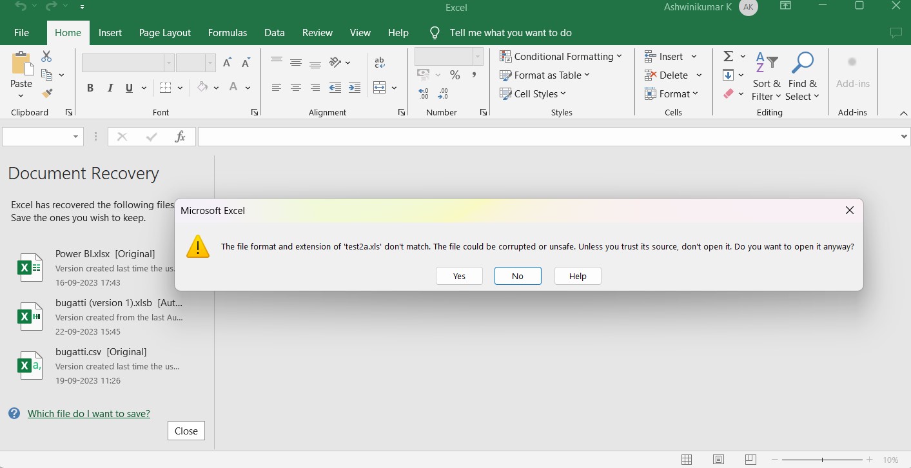
Task: Click Help in the warning dialog
Action: tap(578, 276)
